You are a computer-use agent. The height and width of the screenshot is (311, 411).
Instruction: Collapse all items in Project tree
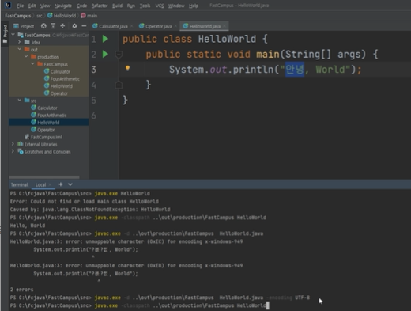(62, 26)
